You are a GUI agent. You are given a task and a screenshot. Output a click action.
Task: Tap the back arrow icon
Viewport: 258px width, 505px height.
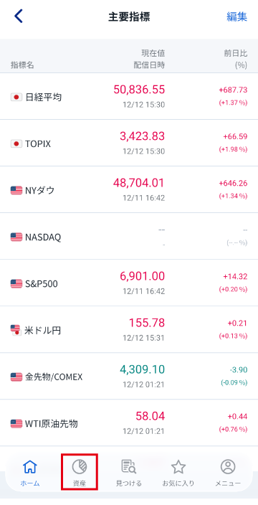(x=19, y=16)
